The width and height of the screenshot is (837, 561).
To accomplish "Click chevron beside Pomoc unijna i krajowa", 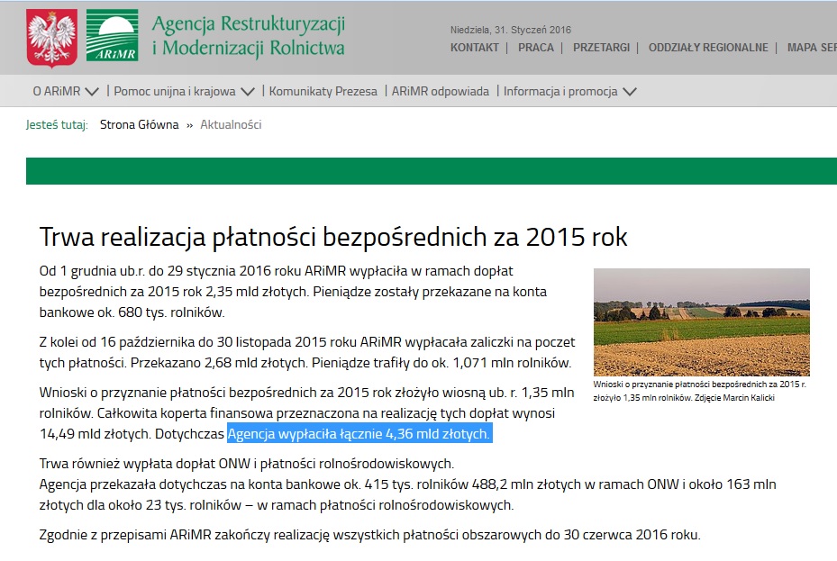I will 248,92.
